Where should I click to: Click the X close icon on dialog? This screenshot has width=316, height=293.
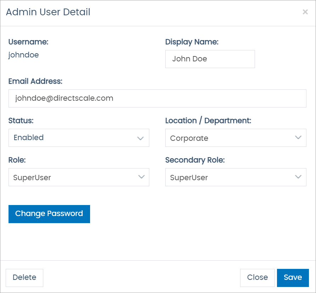[x=305, y=12]
